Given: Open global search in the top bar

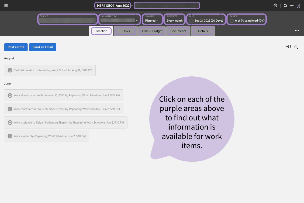Looking at the screenshot, I should pyautogui.click(x=285, y=5).
